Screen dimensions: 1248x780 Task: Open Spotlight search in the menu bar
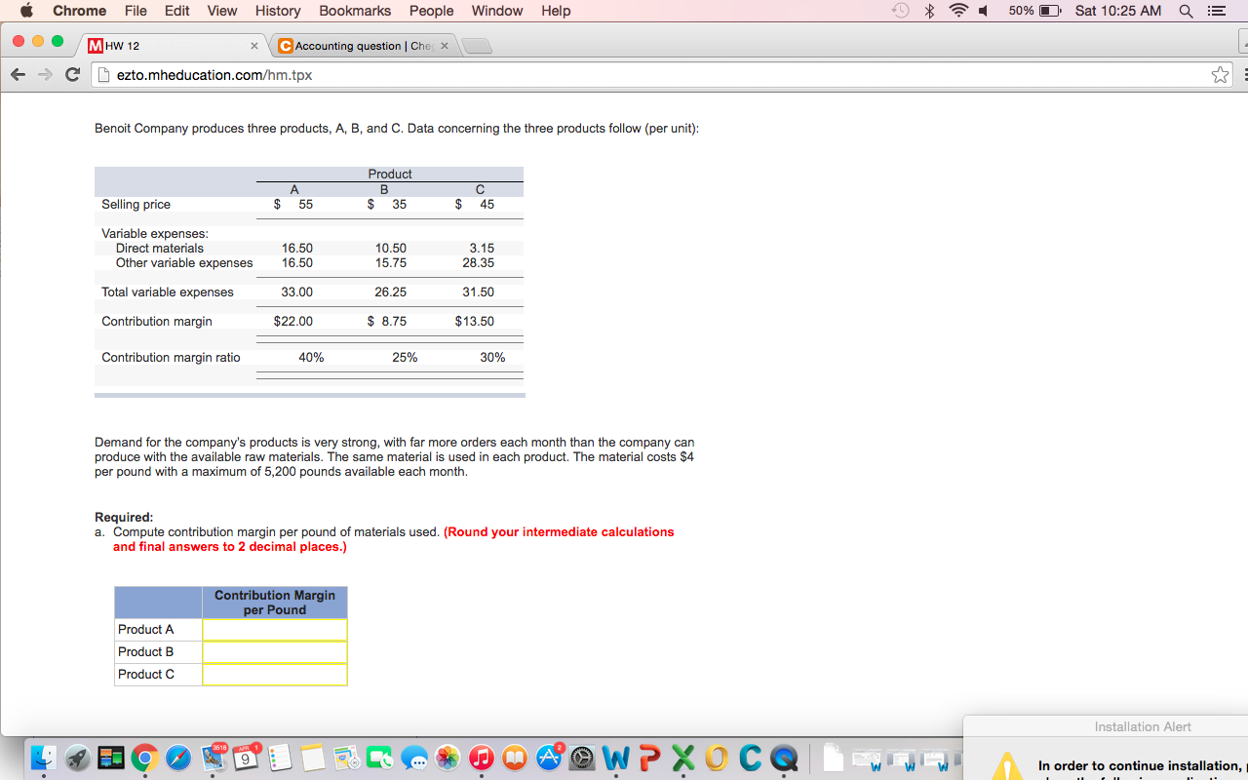coord(1186,11)
